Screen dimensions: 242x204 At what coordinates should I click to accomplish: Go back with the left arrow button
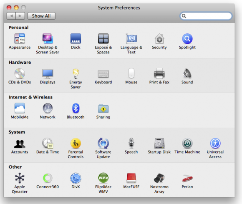[x=11, y=16]
